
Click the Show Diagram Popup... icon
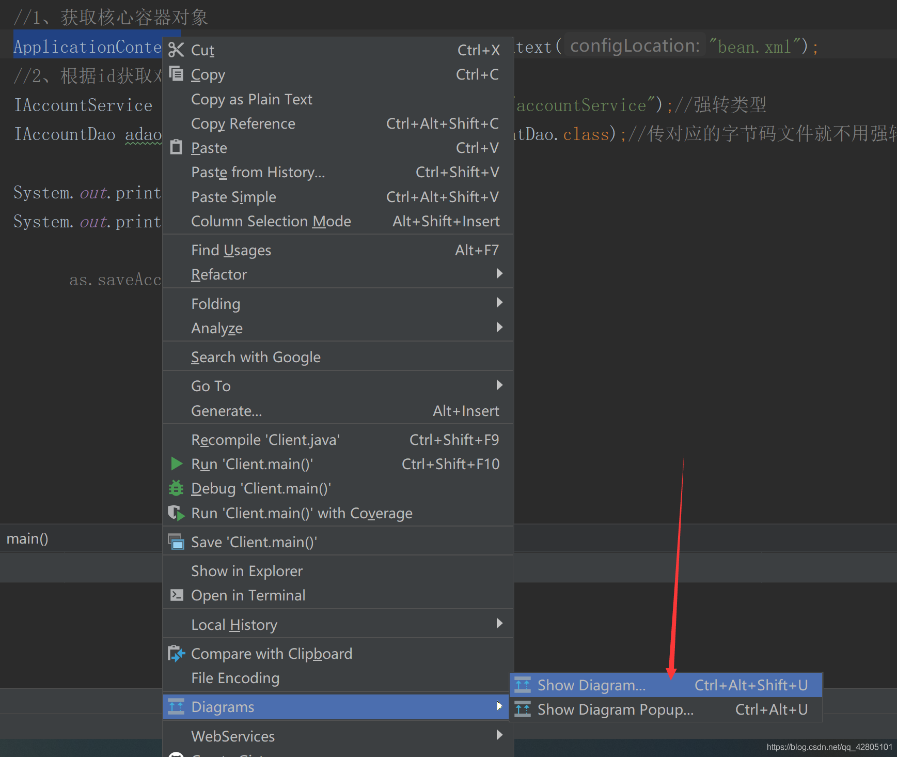523,709
